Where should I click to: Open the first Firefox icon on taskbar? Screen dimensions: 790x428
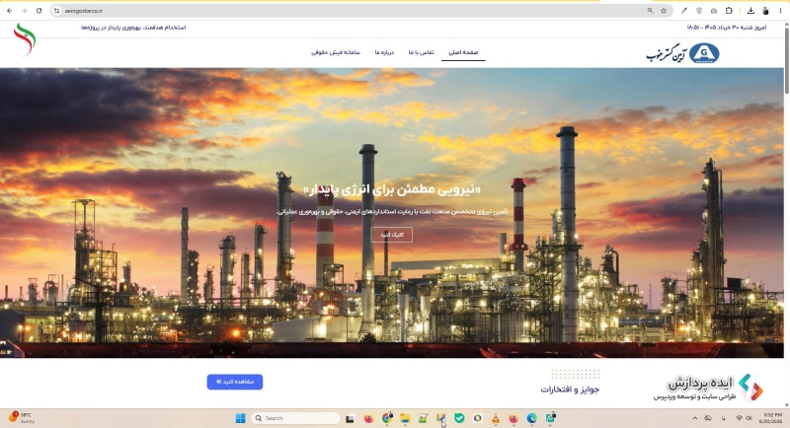(x=368, y=418)
